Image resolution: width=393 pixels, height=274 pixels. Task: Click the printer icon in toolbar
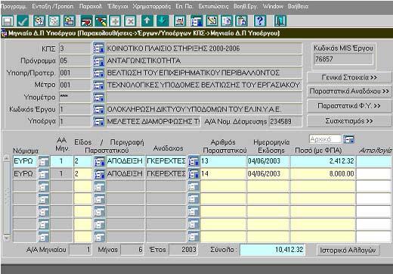click(x=180, y=21)
